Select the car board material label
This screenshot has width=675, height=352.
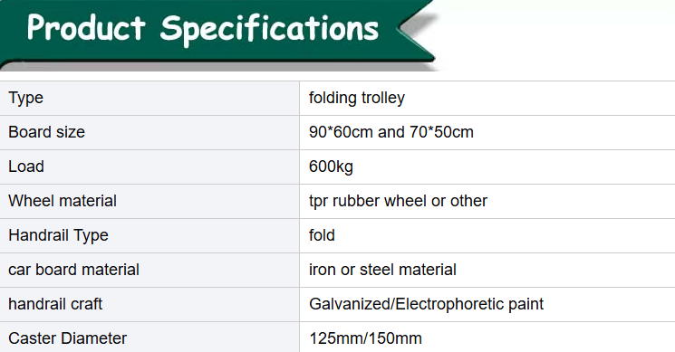(73, 270)
